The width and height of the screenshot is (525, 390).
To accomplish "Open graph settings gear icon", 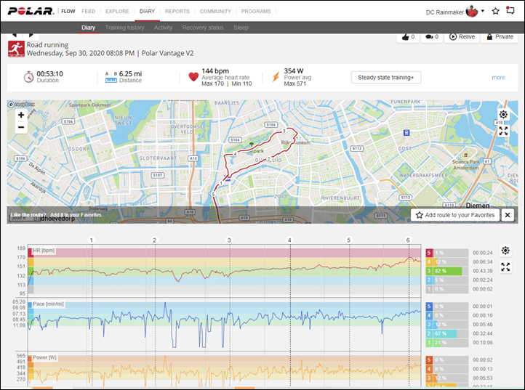I will pyautogui.click(x=505, y=250).
